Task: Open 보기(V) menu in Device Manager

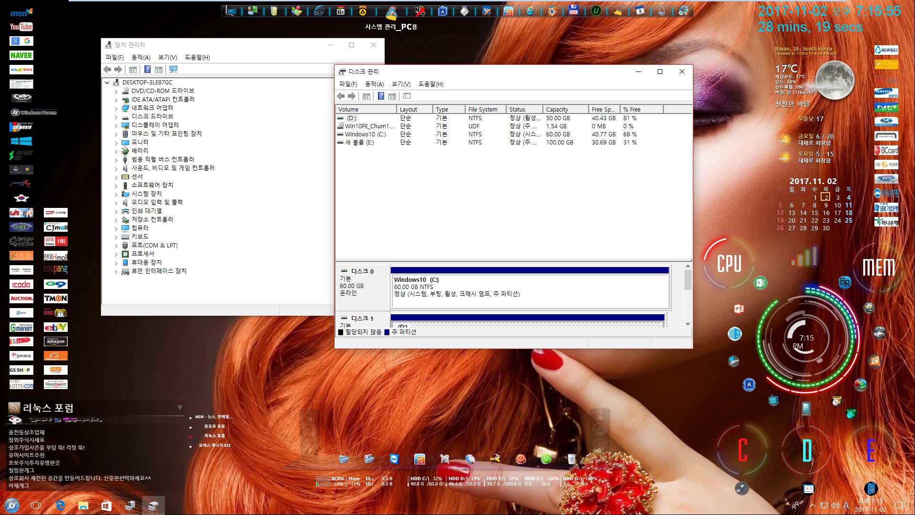Action: point(167,57)
